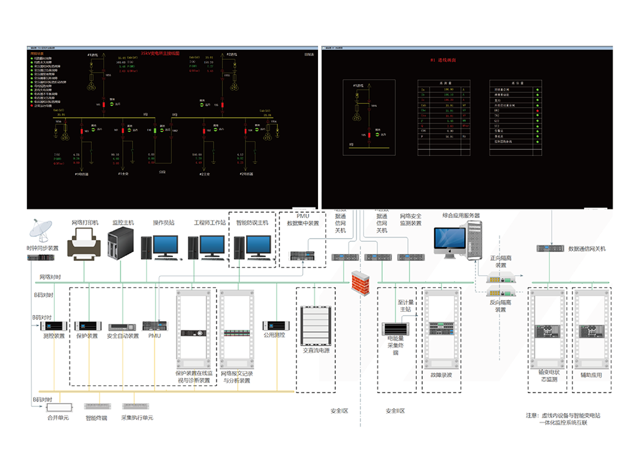The image size is (640, 473).
Task: Click the PMU device in the dashed box
Action: tap(154, 325)
